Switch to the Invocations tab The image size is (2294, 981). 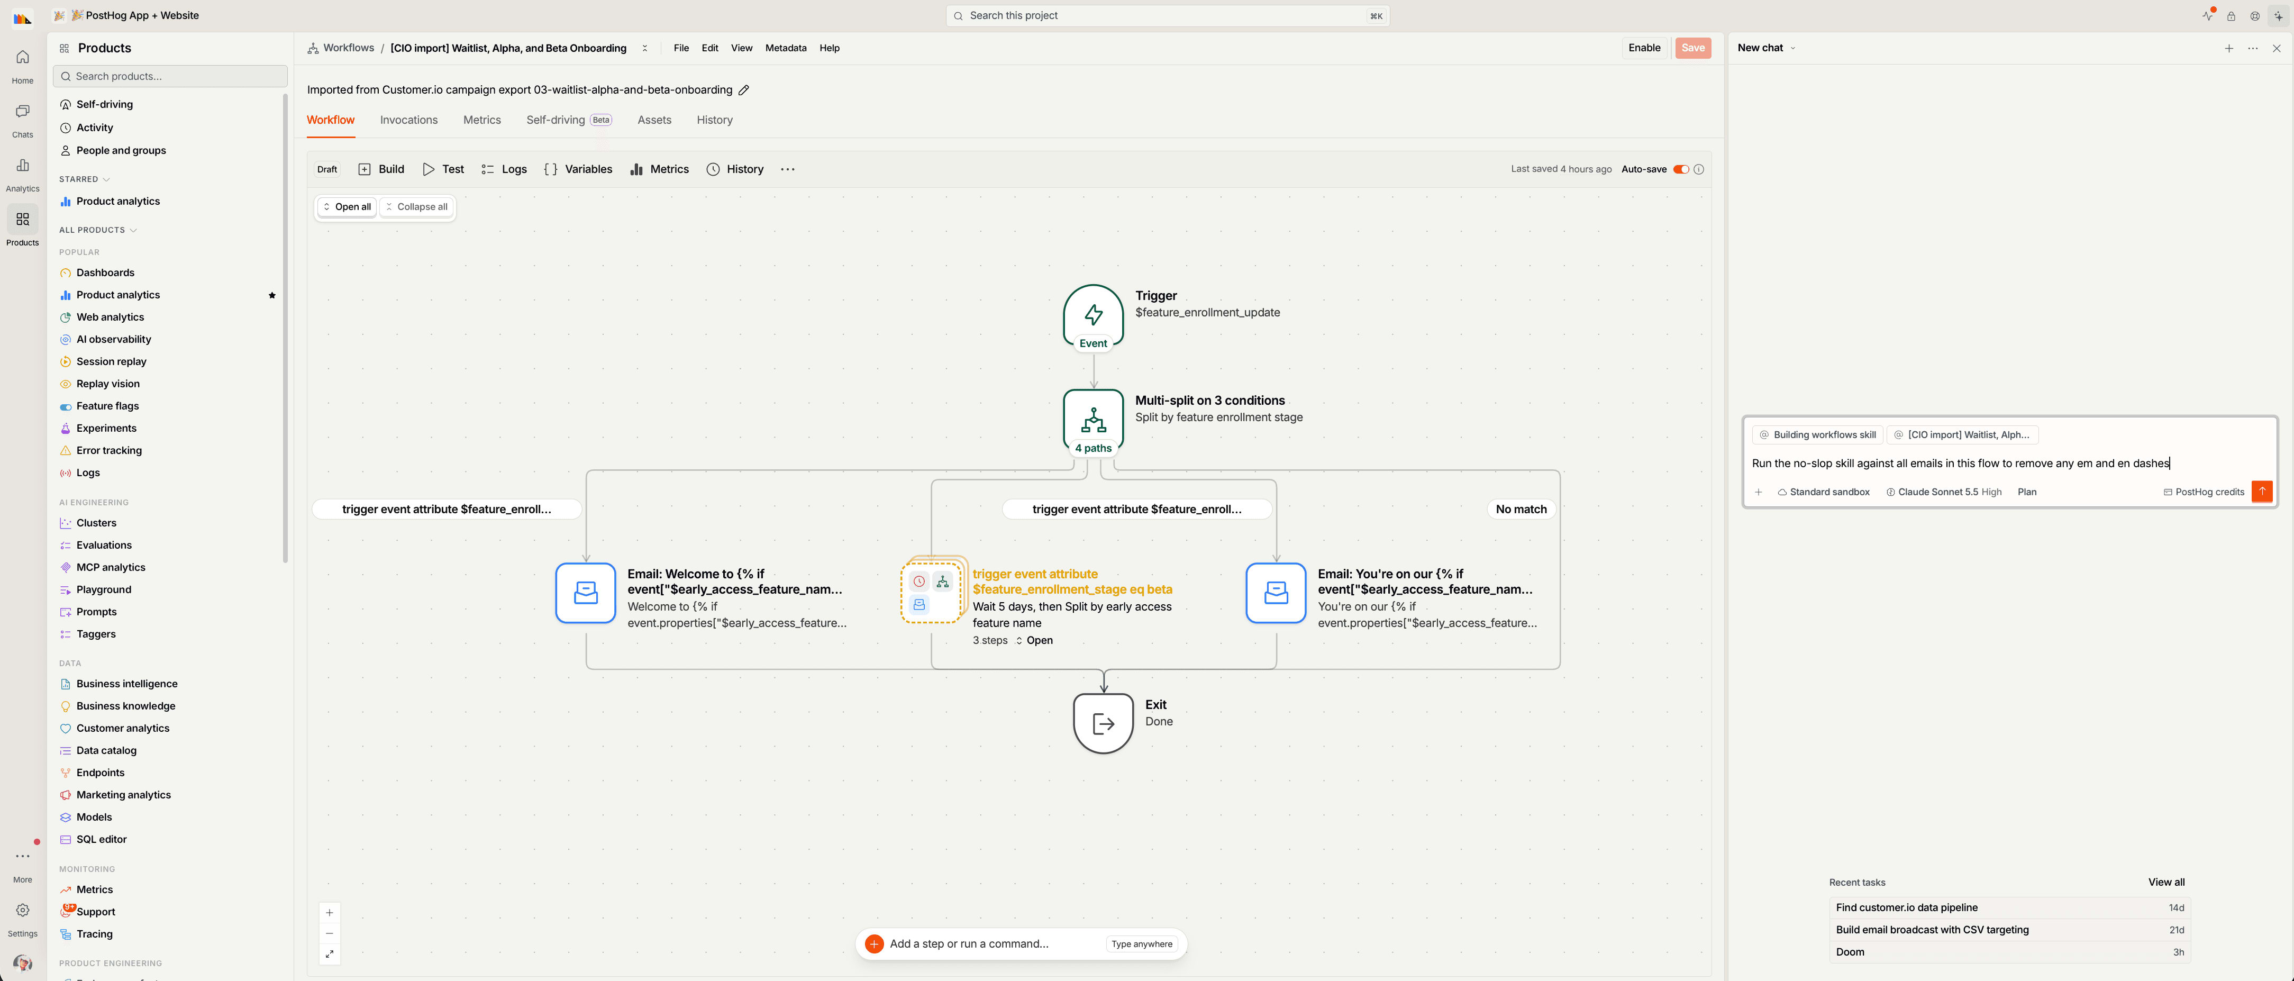point(409,120)
